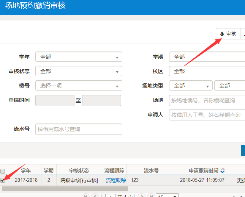245x197 pixels.
Task: Go to the first page of results
Action: click(x=86, y=196)
